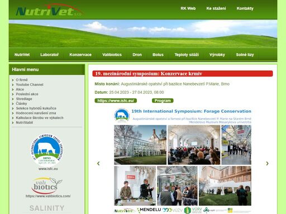
Task: Click the https://www.isfc.eu/ button
Action: pos(116,101)
